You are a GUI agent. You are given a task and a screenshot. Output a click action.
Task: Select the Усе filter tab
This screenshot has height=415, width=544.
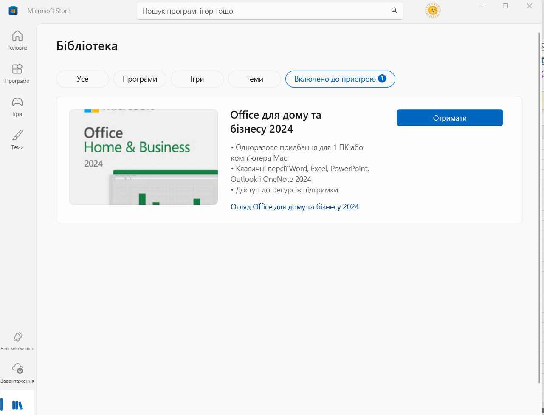coord(83,79)
